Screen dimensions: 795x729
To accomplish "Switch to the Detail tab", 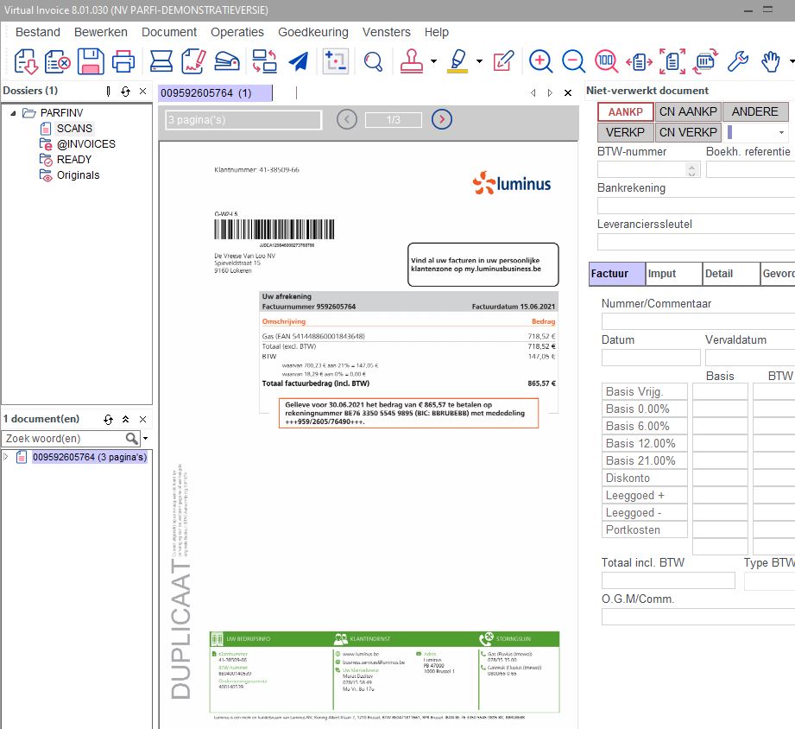I will click(x=731, y=274).
